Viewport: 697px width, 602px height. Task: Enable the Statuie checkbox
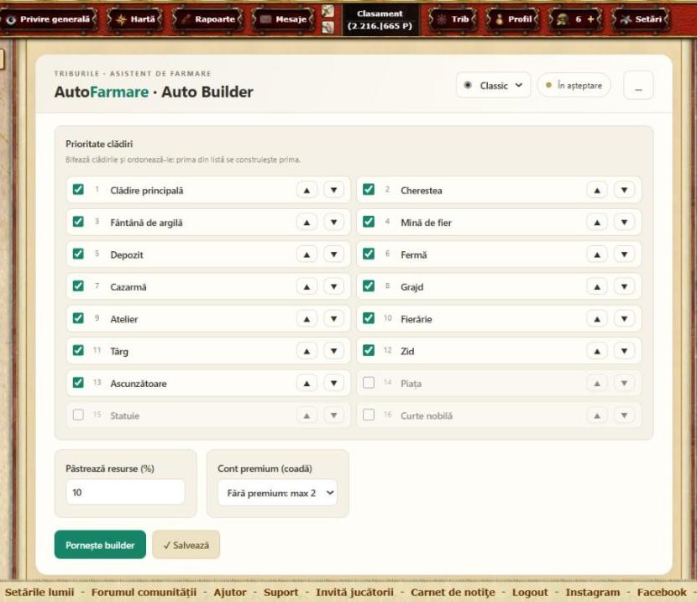[x=78, y=415]
